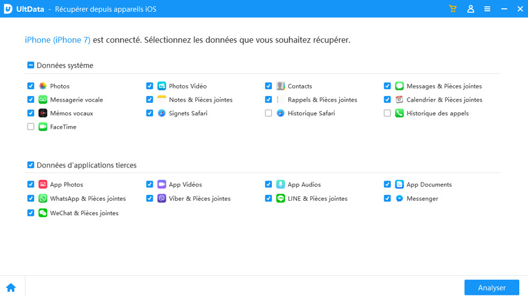Image resolution: width=528 pixels, height=296 pixels.
Task: Toggle all Données système checkbox
Action: point(31,65)
